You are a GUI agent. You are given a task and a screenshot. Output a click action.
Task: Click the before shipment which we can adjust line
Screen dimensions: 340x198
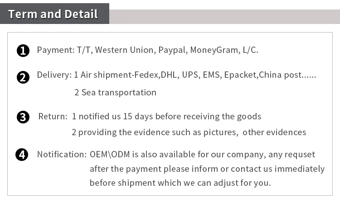[180, 183]
